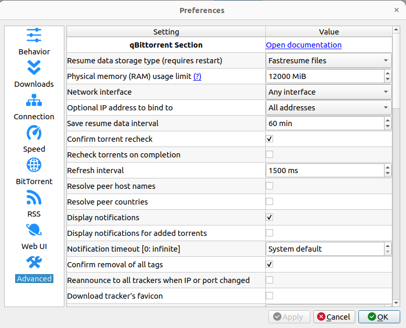
Task: Select the highlighted Advanced label
Action: 34,278
